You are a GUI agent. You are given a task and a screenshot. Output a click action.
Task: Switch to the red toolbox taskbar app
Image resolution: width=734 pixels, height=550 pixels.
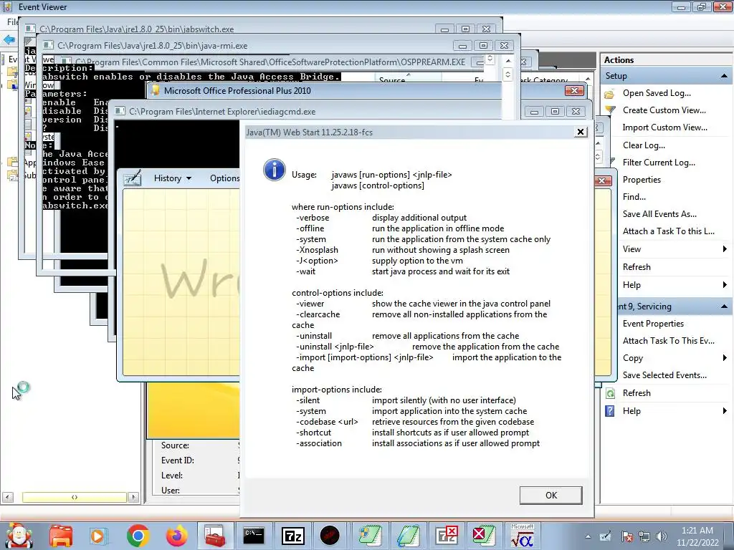215,536
